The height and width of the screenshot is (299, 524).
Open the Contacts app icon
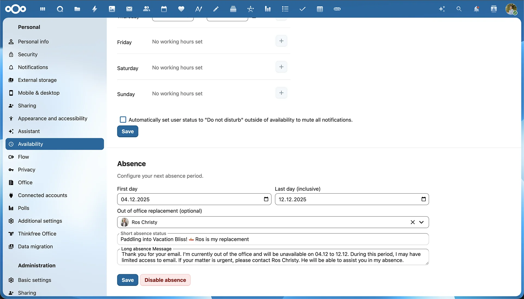tap(147, 9)
